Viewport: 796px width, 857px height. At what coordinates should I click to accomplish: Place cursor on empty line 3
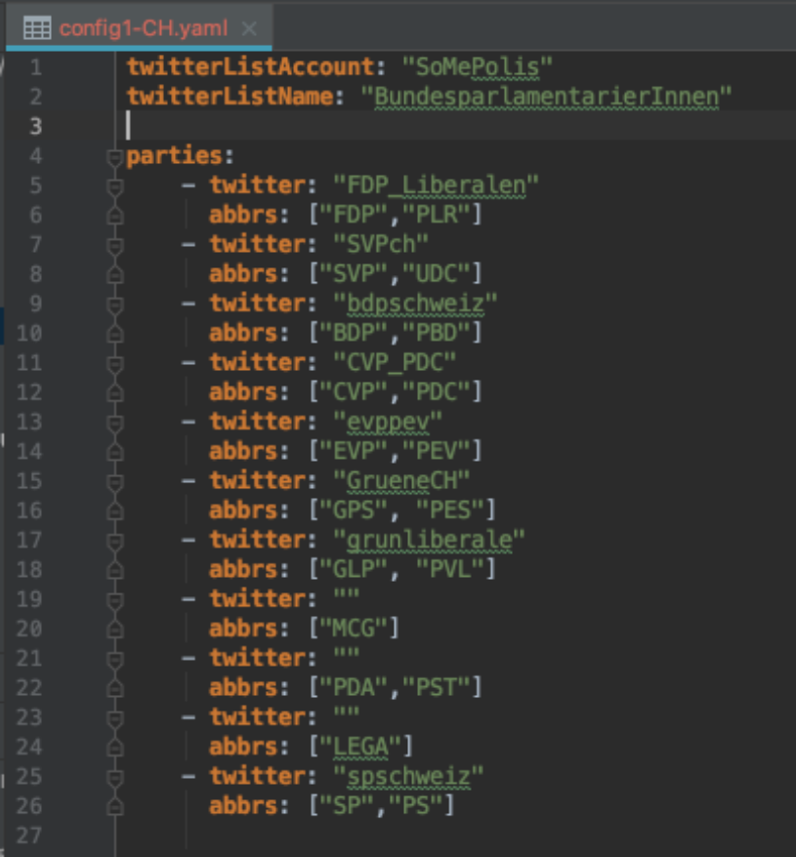pyautogui.click(x=391, y=126)
